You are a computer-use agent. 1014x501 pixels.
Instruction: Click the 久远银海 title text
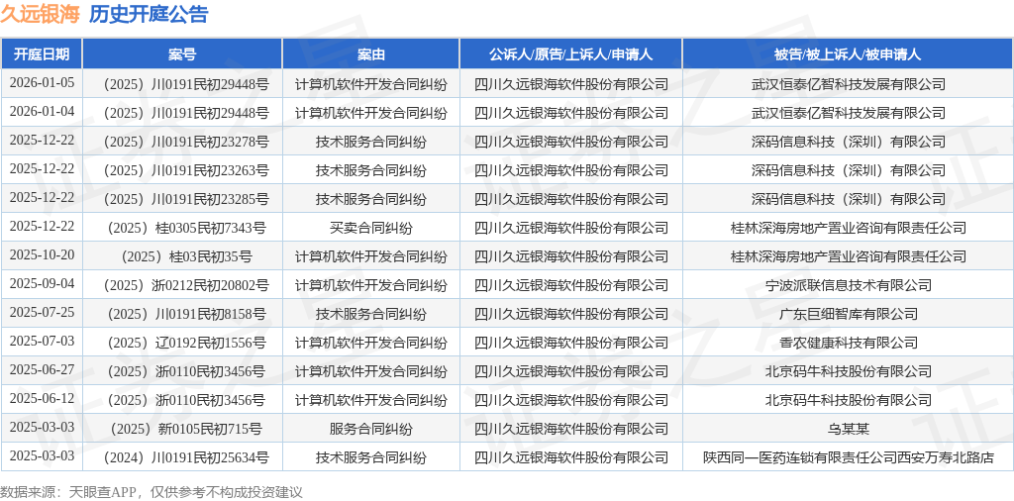[40, 14]
